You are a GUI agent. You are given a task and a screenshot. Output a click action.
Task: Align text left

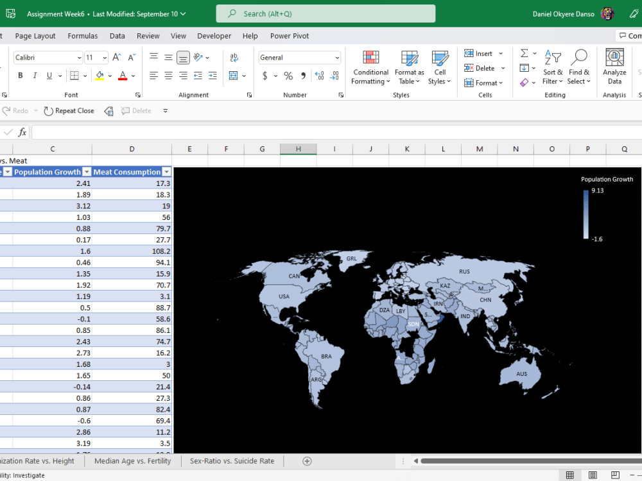pos(153,76)
